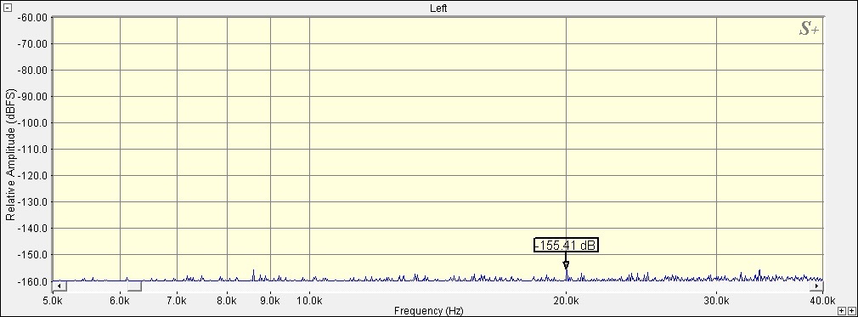Click the empty scrollbar track near 10.0k
Image resolution: width=858 pixels, height=317 pixels.
coord(310,286)
